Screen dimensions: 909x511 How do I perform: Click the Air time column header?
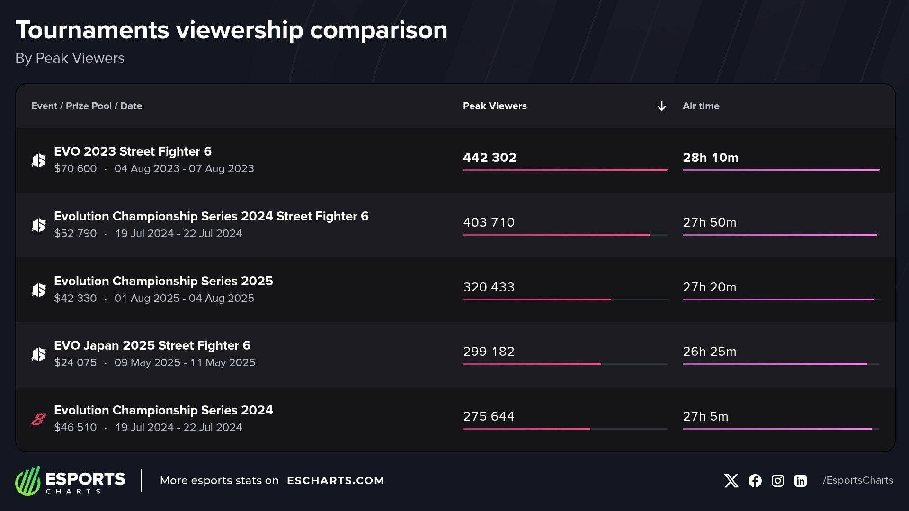701,106
